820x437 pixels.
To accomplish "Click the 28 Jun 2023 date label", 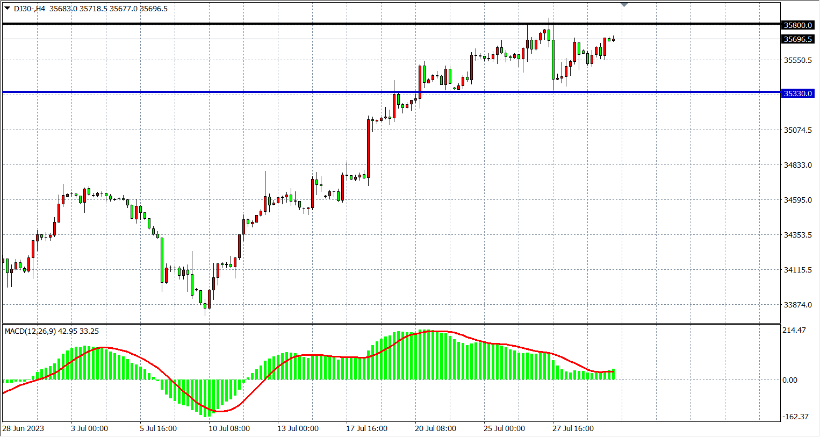I will click(23, 428).
